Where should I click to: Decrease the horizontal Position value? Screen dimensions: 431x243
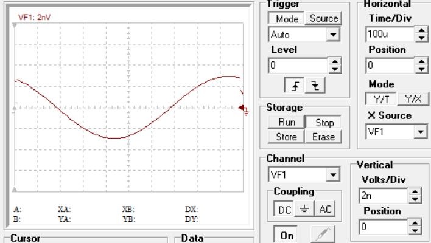click(x=421, y=69)
